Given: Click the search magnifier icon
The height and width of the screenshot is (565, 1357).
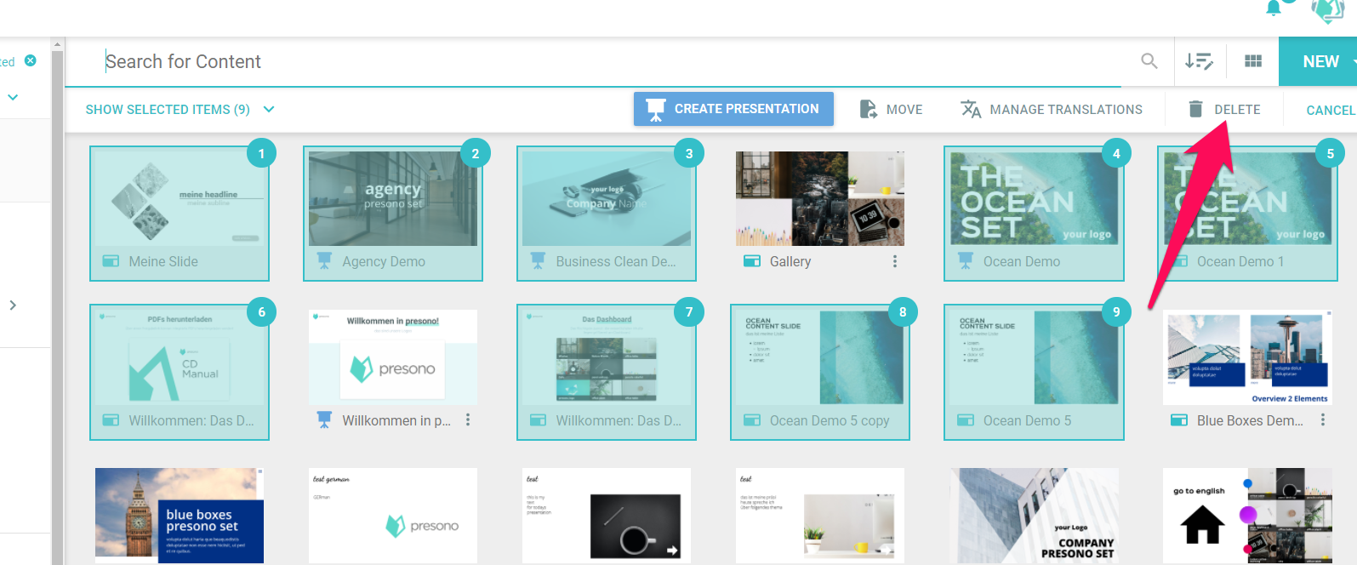Looking at the screenshot, I should (x=1149, y=61).
